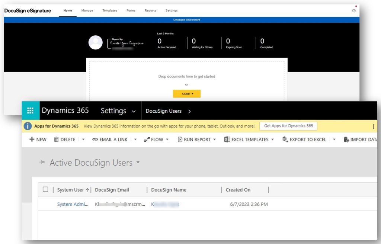Open the help icon in DocuSign eSignature
The height and width of the screenshot is (244, 381).
click(353, 10)
